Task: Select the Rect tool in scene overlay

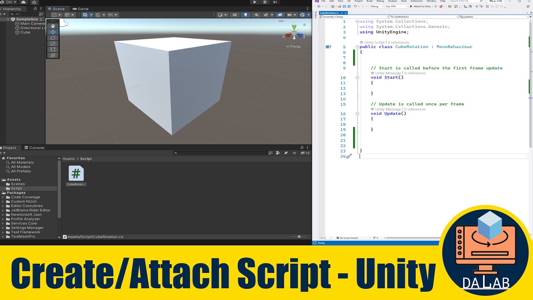Action: (x=53, y=49)
